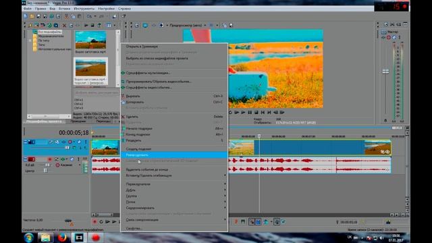Choose Открыть в Триммере
432x243 pixels.
[x=174, y=47]
